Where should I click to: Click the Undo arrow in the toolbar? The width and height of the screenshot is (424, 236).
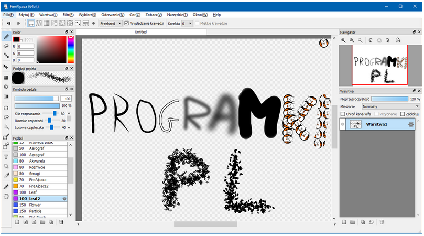pyautogui.click(x=9, y=23)
